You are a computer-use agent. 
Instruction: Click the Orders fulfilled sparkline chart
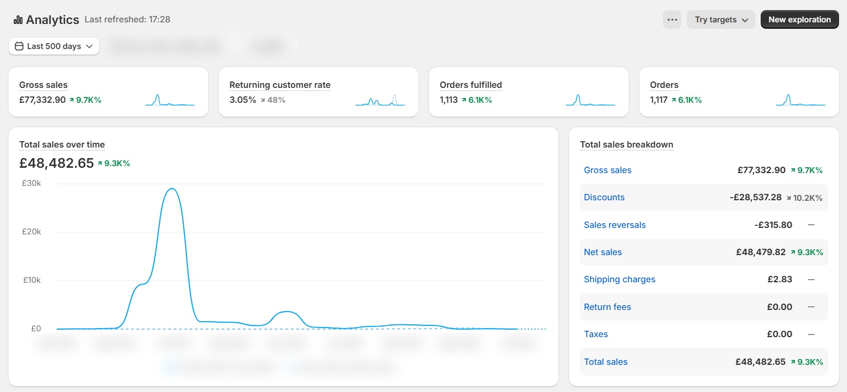(x=590, y=100)
